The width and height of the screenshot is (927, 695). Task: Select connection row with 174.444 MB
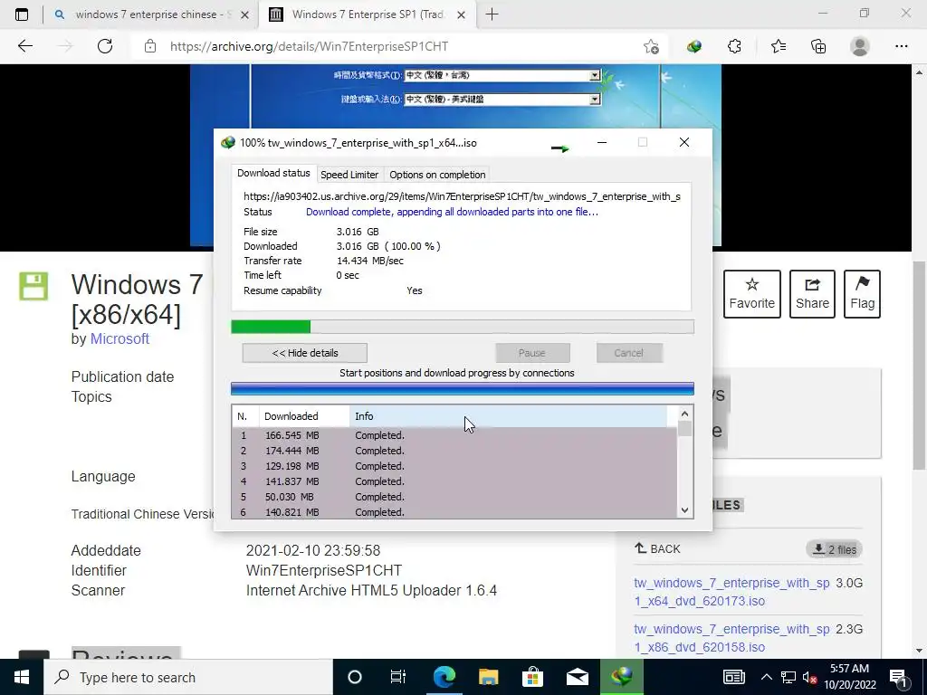point(454,451)
